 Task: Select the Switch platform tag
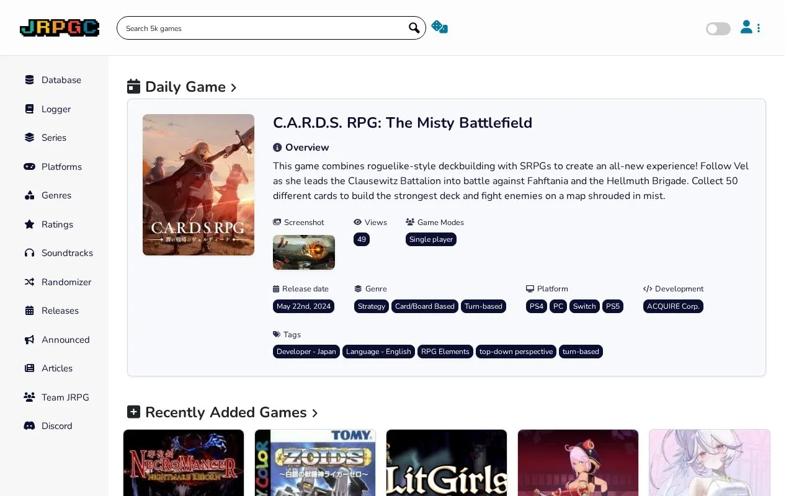584,306
